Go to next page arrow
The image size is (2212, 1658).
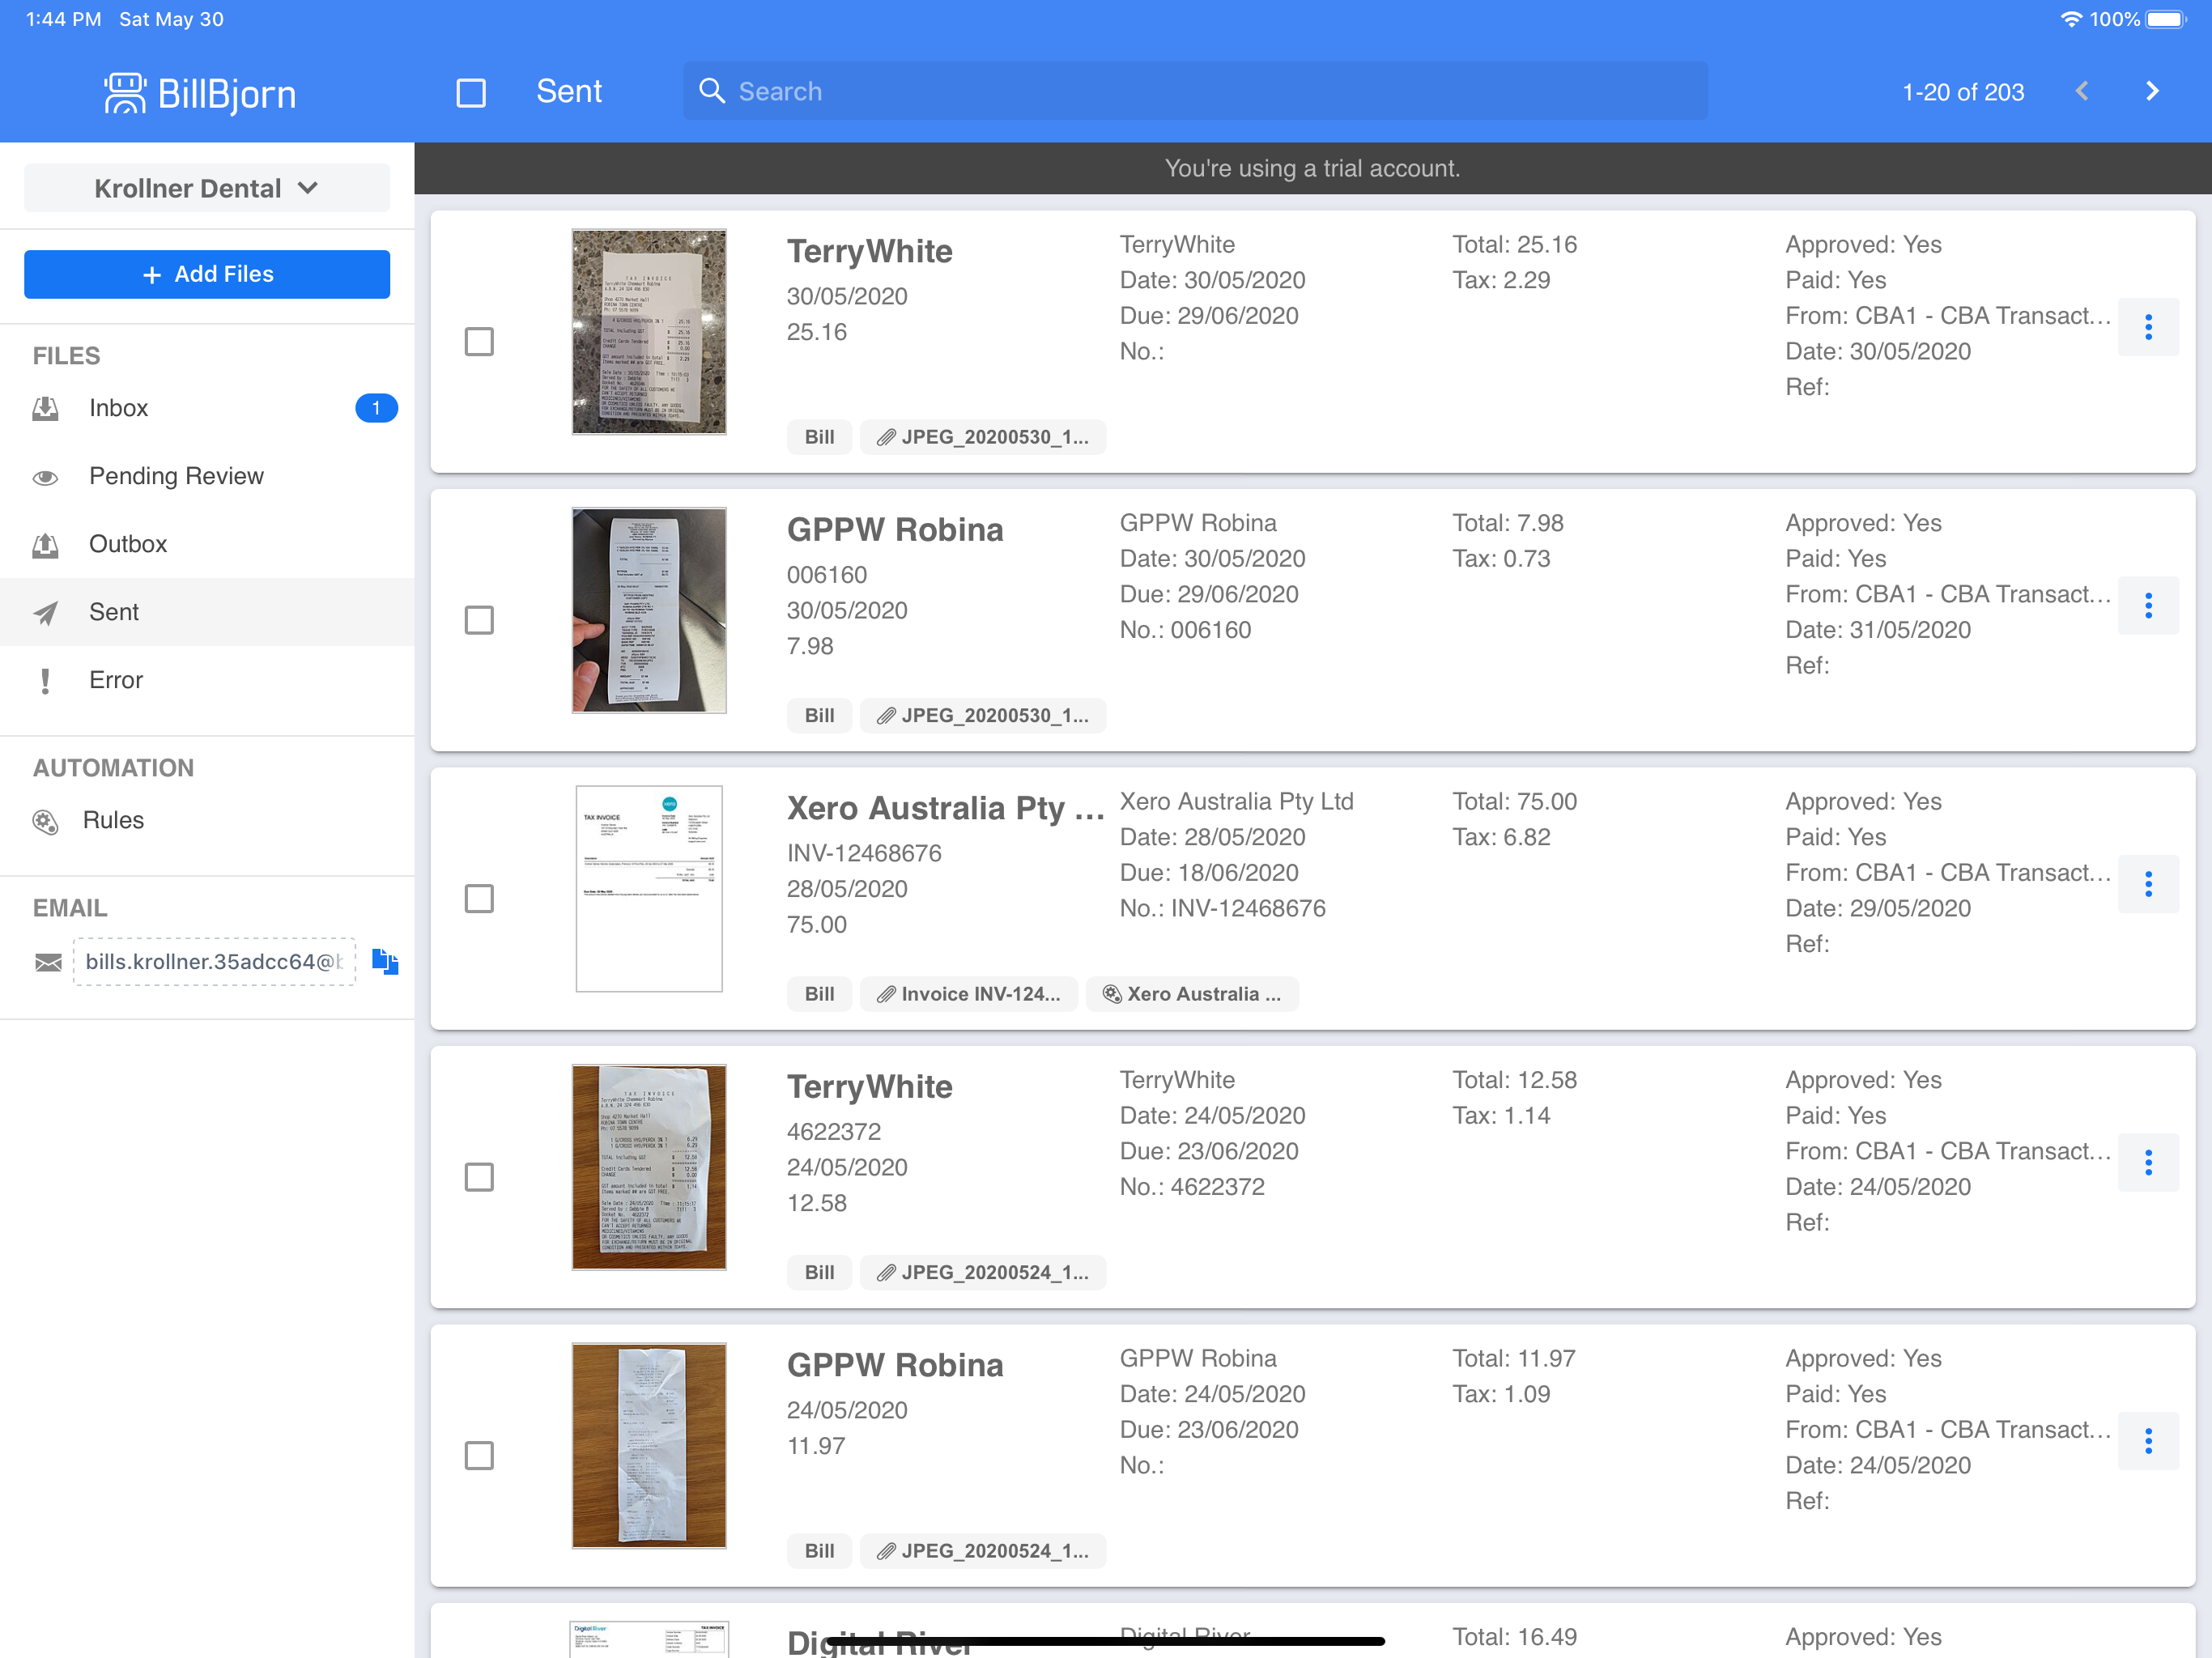coord(2152,91)
